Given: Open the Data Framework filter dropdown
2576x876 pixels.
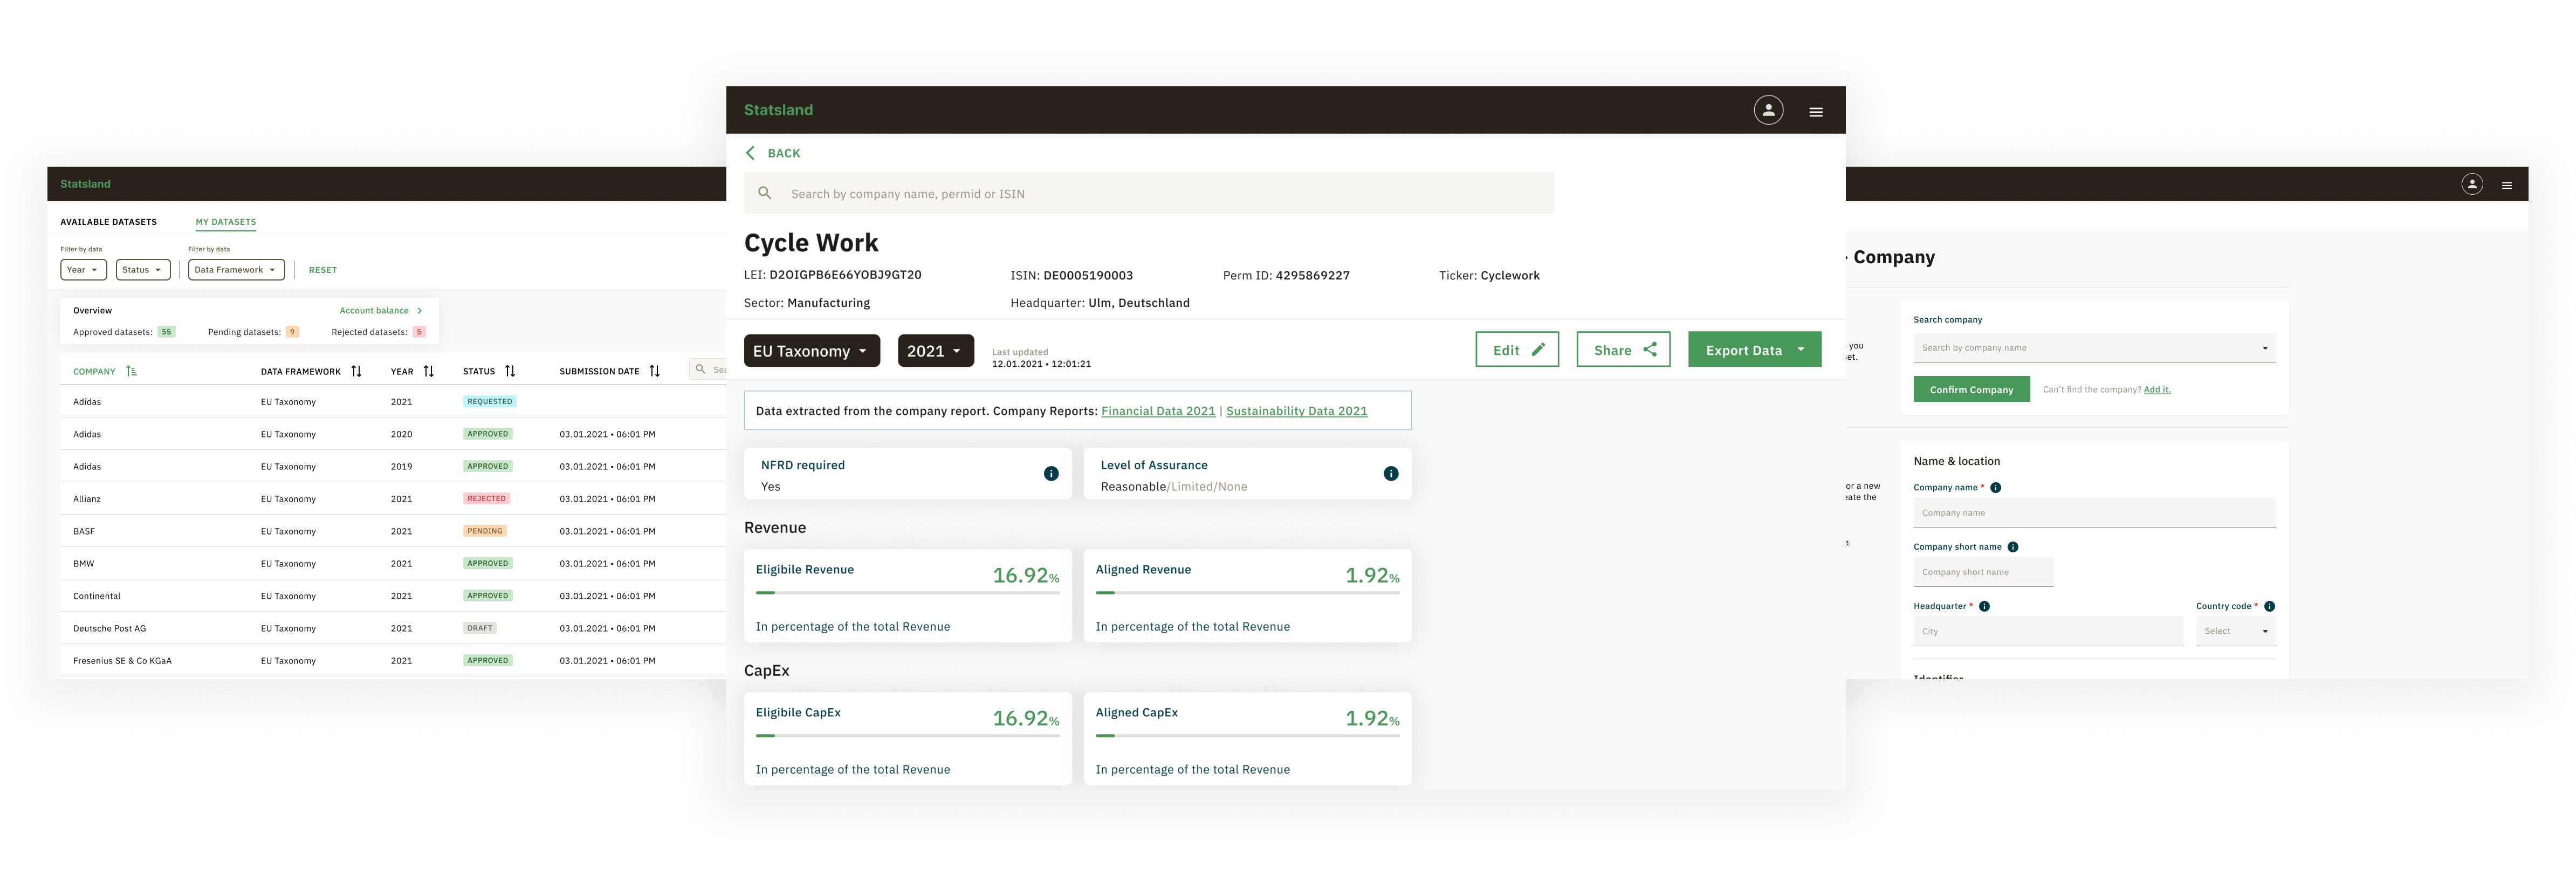Looking at the screenshot, I should pos(236,270).
